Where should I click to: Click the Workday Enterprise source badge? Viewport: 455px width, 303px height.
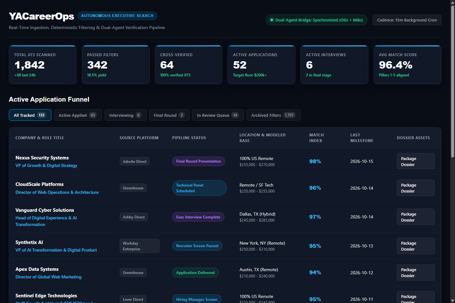pyautogui.click(x=140, y=246)
